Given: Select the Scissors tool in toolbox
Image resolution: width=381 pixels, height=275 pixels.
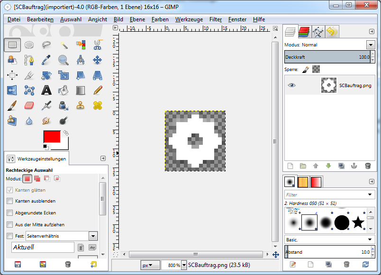Looking at the screenshot, I should (x=97, y=45).
